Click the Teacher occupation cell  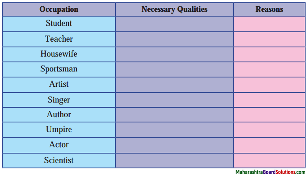pos(59,39)
